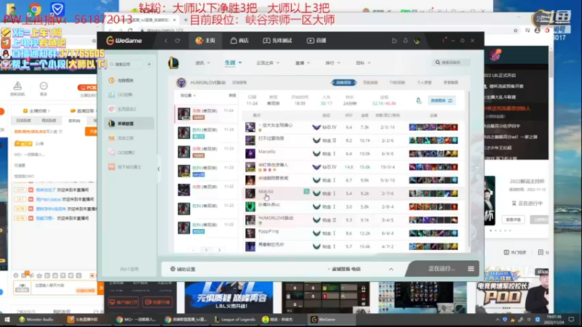Open 辅助设置 assist settings
Screen dimensions: 582x327
click(183, 269)
